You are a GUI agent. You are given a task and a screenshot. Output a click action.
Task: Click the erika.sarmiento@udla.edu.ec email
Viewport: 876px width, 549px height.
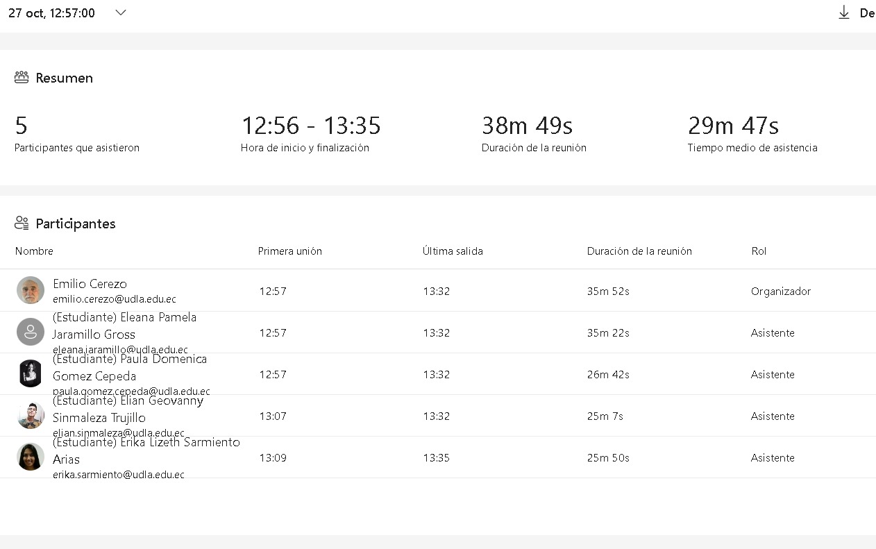119,475
